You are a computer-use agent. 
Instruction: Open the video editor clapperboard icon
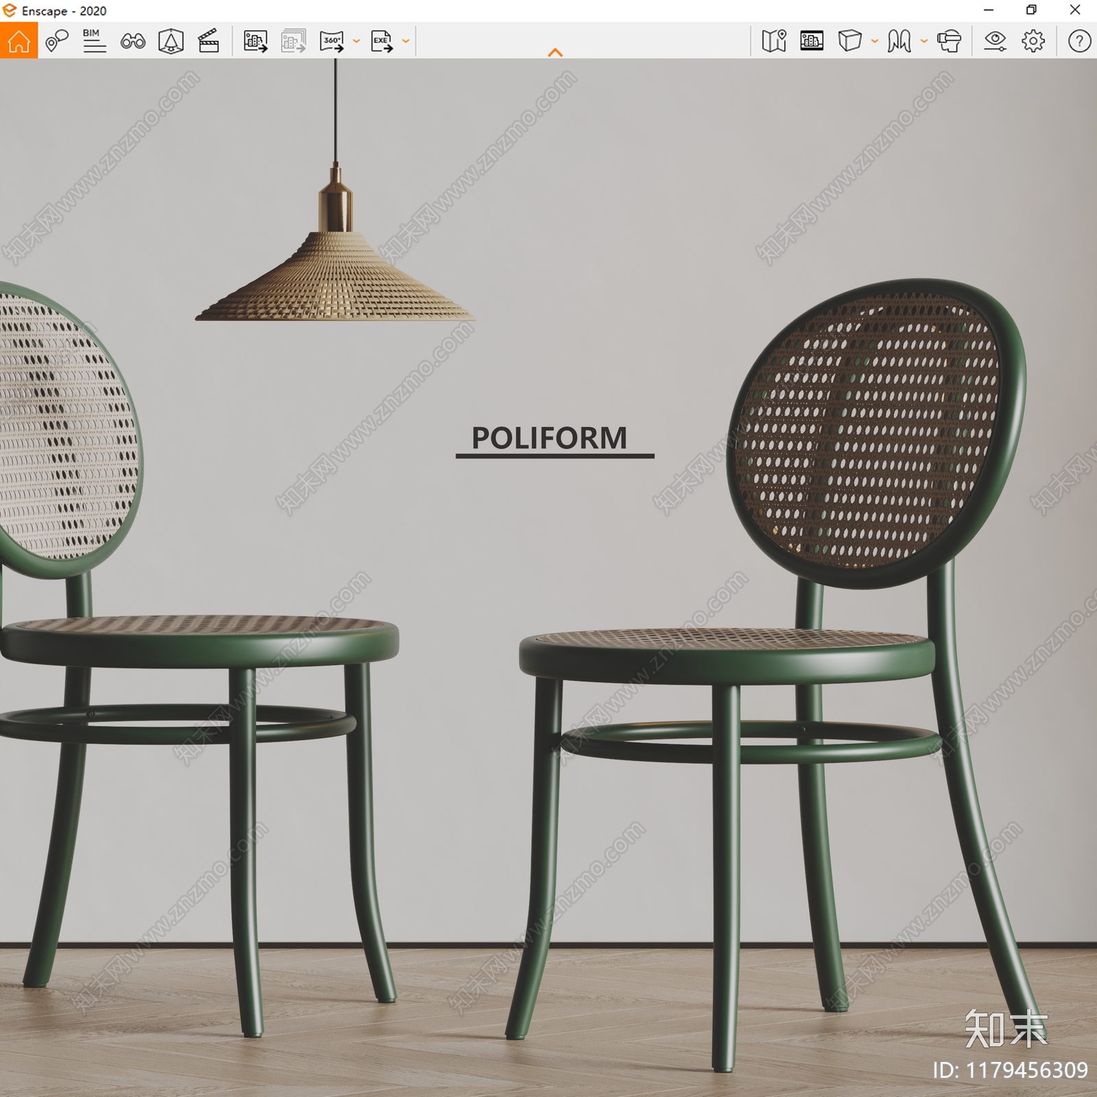tap(208, 41)
